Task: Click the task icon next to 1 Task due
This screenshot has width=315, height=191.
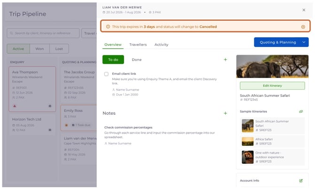Action: [x=73, y=125]
